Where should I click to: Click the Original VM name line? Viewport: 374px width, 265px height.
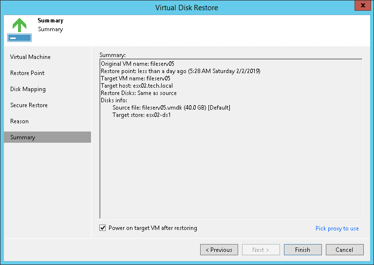pos(137,64)
